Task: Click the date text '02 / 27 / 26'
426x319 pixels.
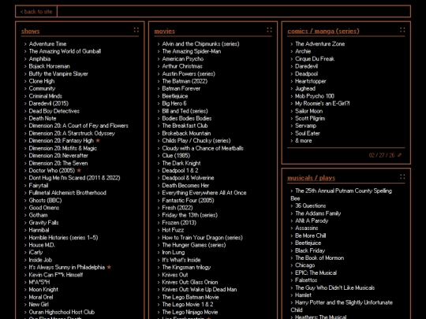Action: click(x=382, y=155)
